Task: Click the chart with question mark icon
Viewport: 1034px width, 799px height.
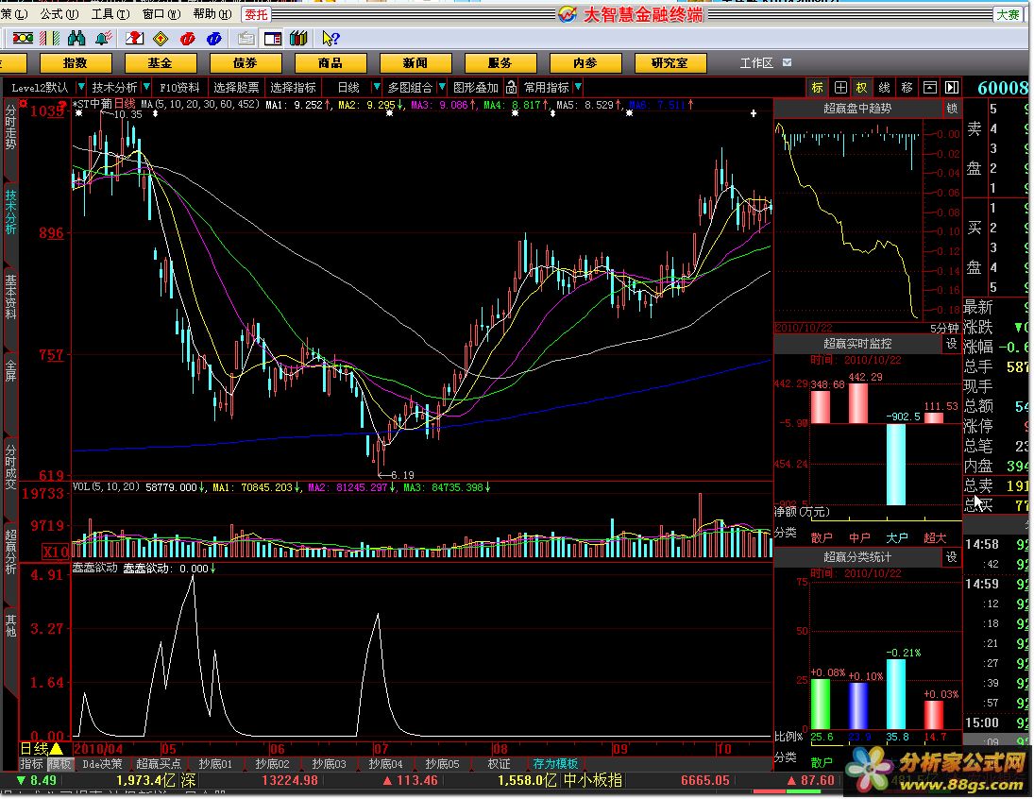Action: coord(134,39)
